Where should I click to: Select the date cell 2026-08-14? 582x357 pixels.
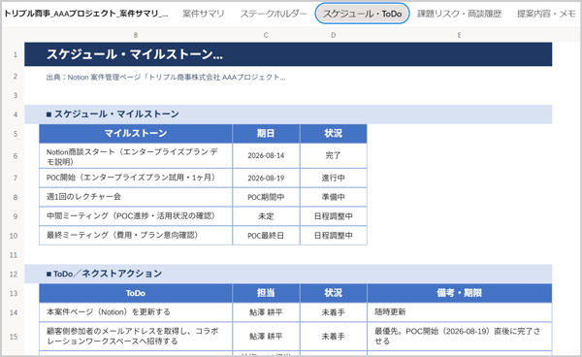click(x=266, y=156)
